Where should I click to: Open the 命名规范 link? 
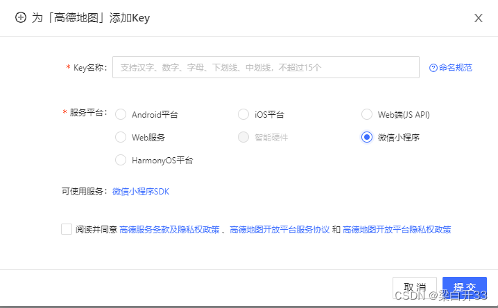(455, 68)
